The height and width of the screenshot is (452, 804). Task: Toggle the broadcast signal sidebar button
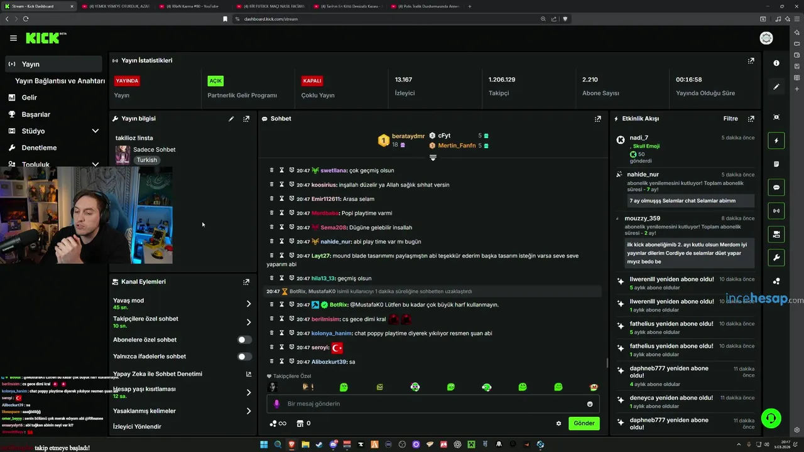[x=776, y=211]
